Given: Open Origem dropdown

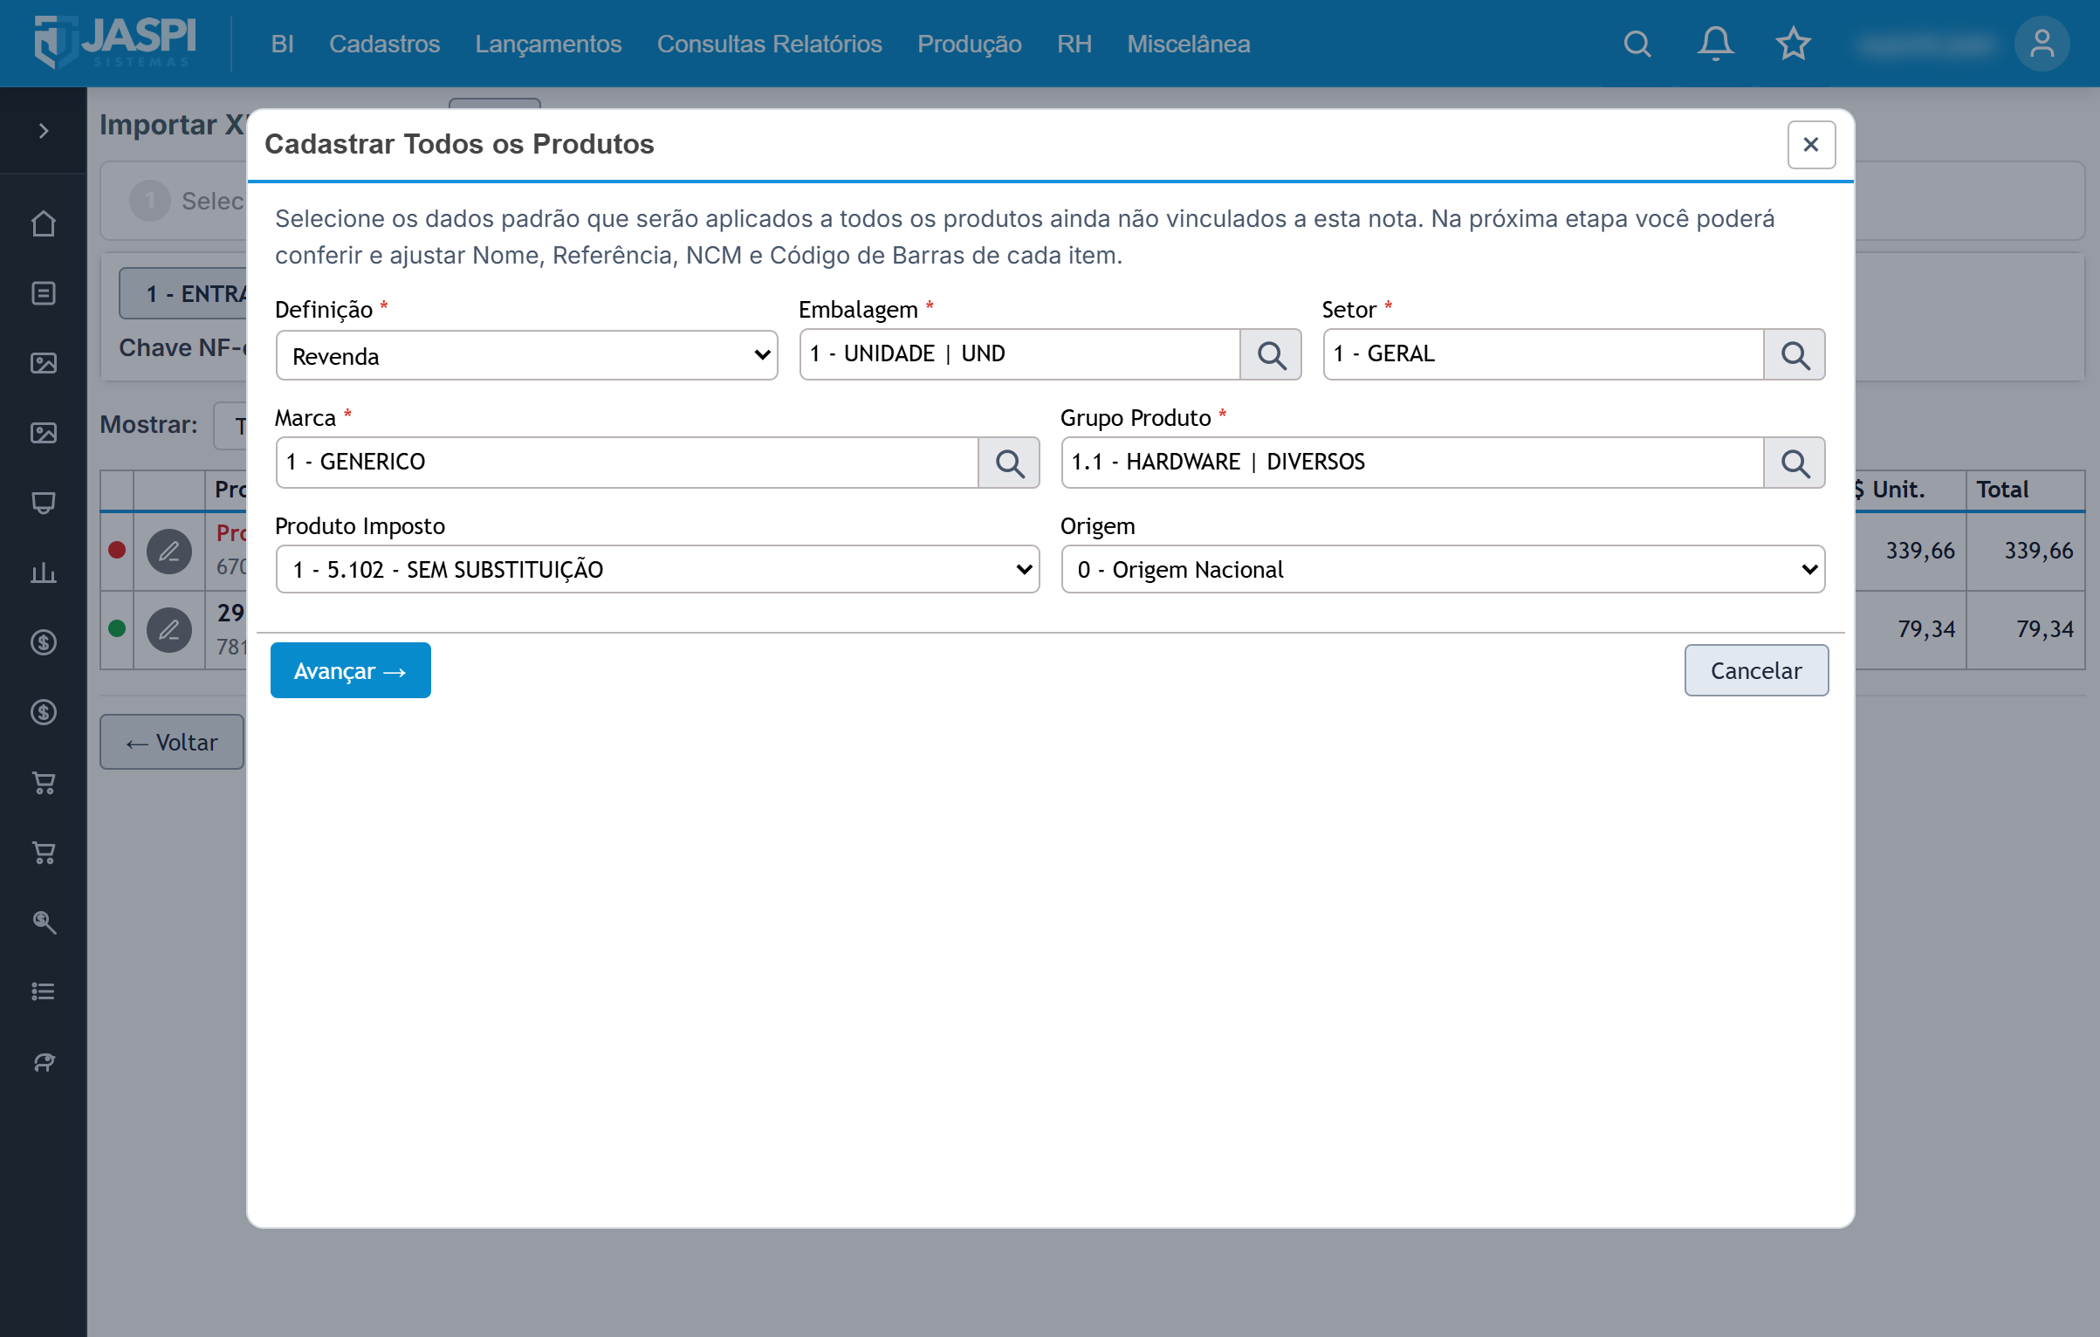Looking at the screenshot, I should [1443, 570].
